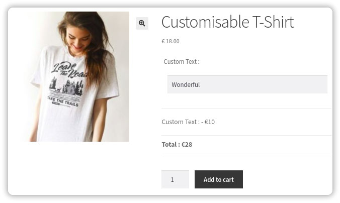Click the Custom Text label above the input
The width and height of the screenshot is (340, 203).
(x=182, y=61)
